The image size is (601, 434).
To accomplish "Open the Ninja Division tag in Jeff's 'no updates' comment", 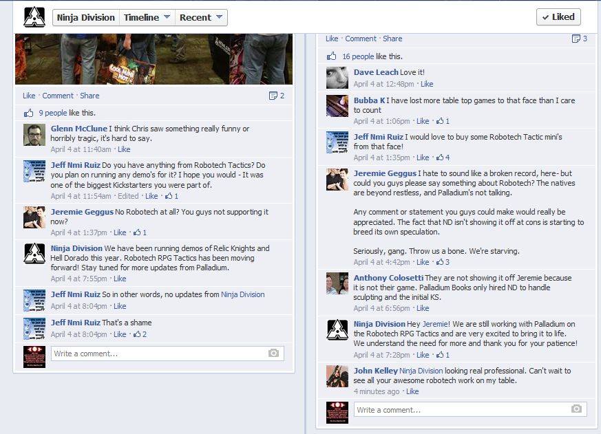I will 242,294.
